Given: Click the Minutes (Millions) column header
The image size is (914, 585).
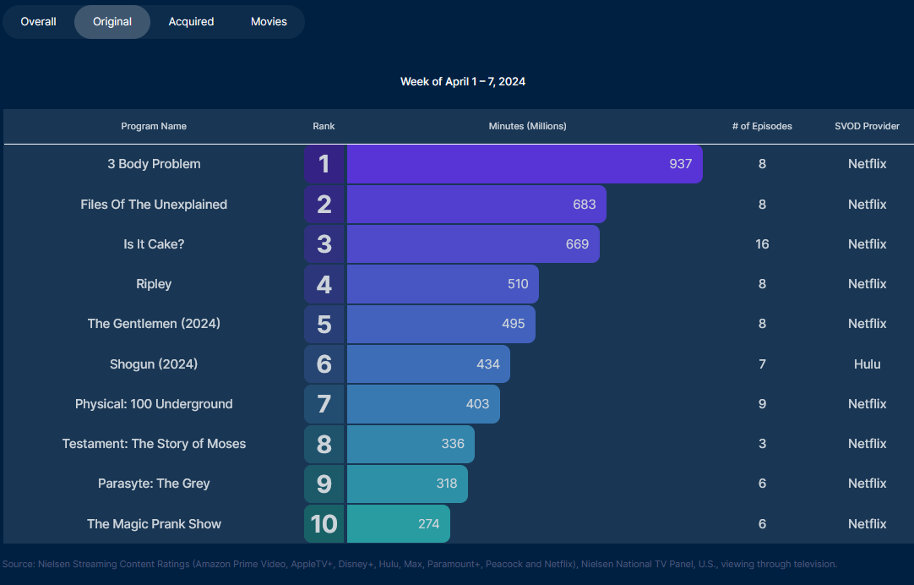Looking at the screenshot, I should point(527,126).
